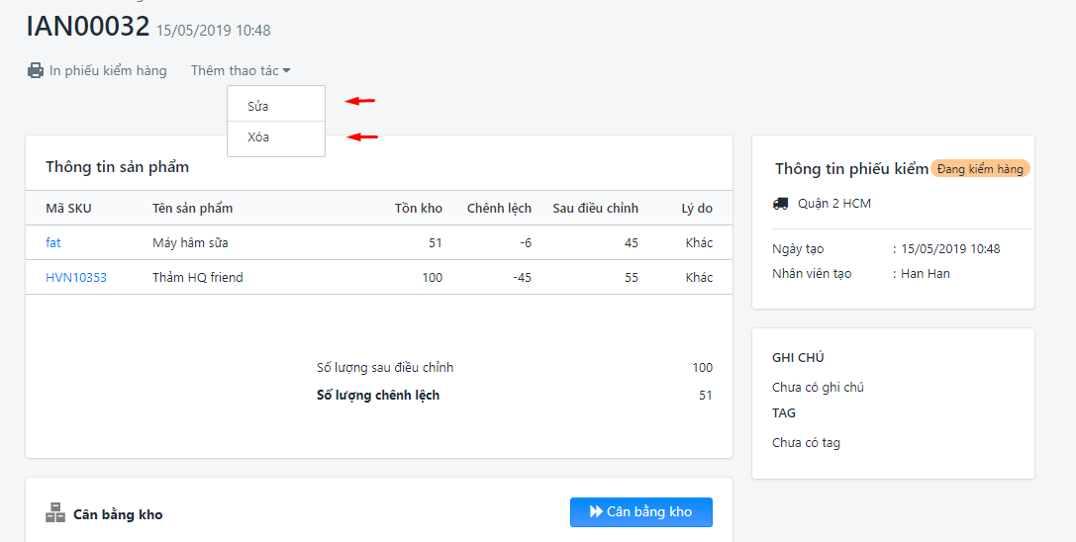Click the Đang kiểm hàng status badge
This screenshot has width=1076, height=542.
(980, 169)
